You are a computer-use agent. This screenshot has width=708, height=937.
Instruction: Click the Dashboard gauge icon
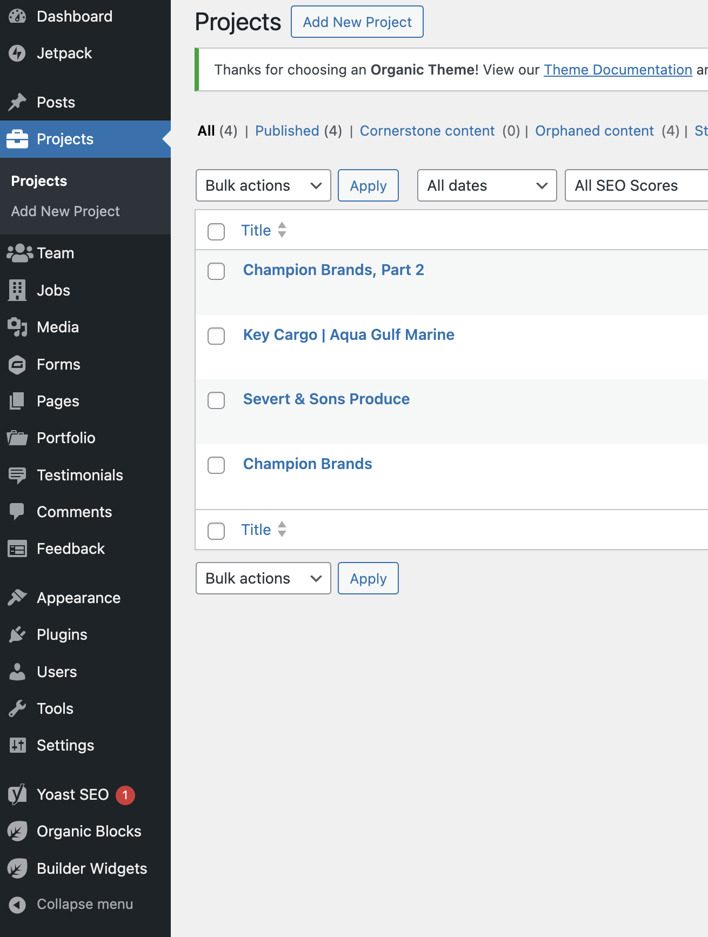[17, 16]
